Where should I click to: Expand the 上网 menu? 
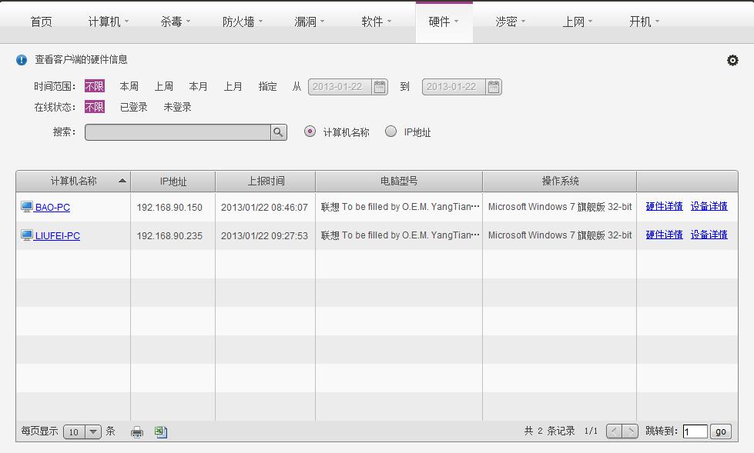pos(578,22)
